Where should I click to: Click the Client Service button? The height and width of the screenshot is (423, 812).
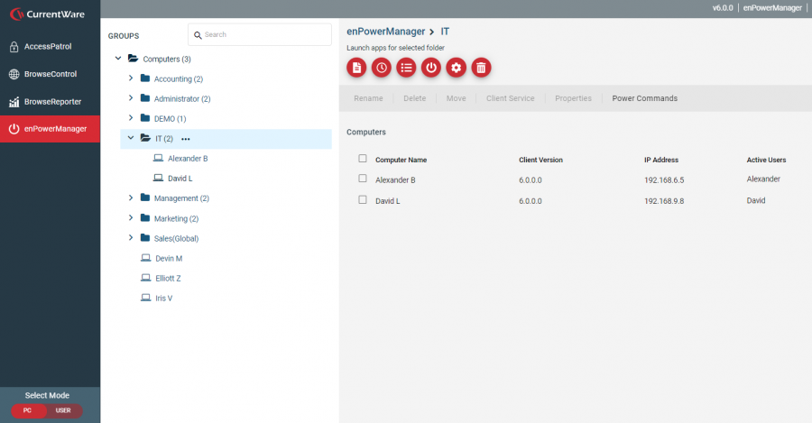tap(510, 98)
